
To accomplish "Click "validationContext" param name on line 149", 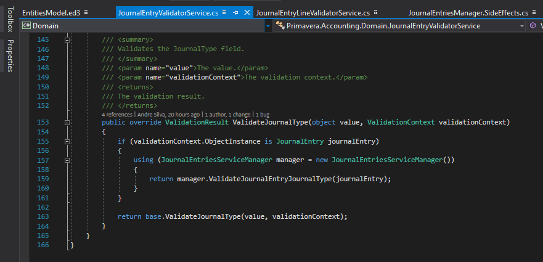I will pos(203,77).
